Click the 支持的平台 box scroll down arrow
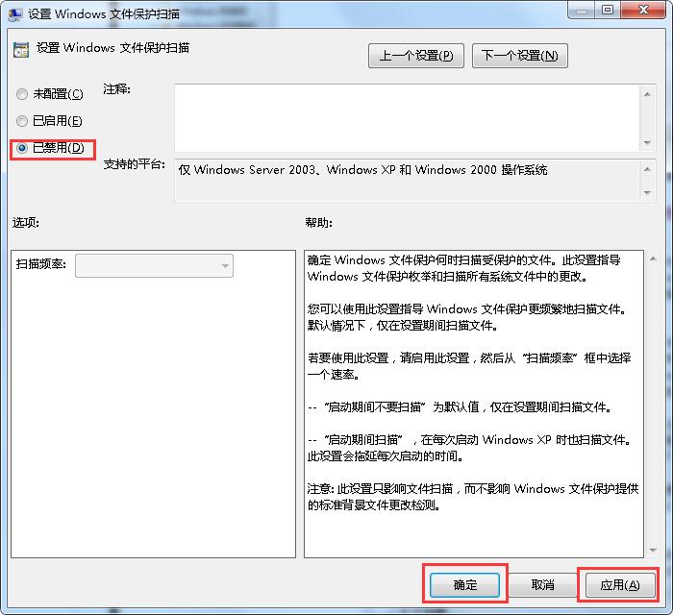673x615 pixels. pos(647,193)
